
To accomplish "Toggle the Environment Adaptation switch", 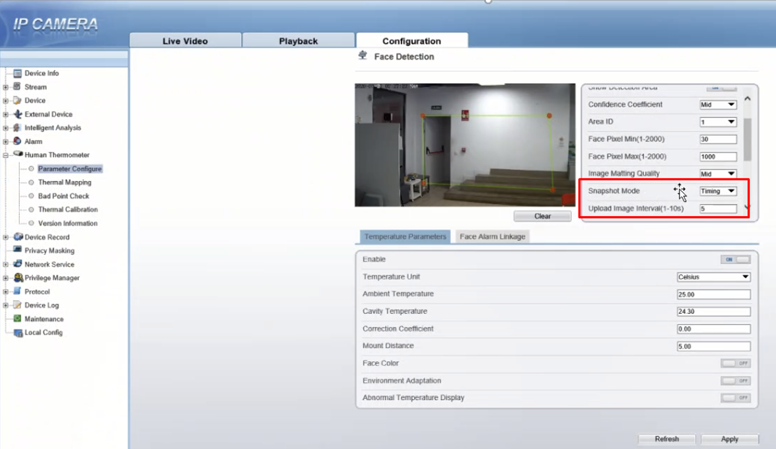I will 735,381.
